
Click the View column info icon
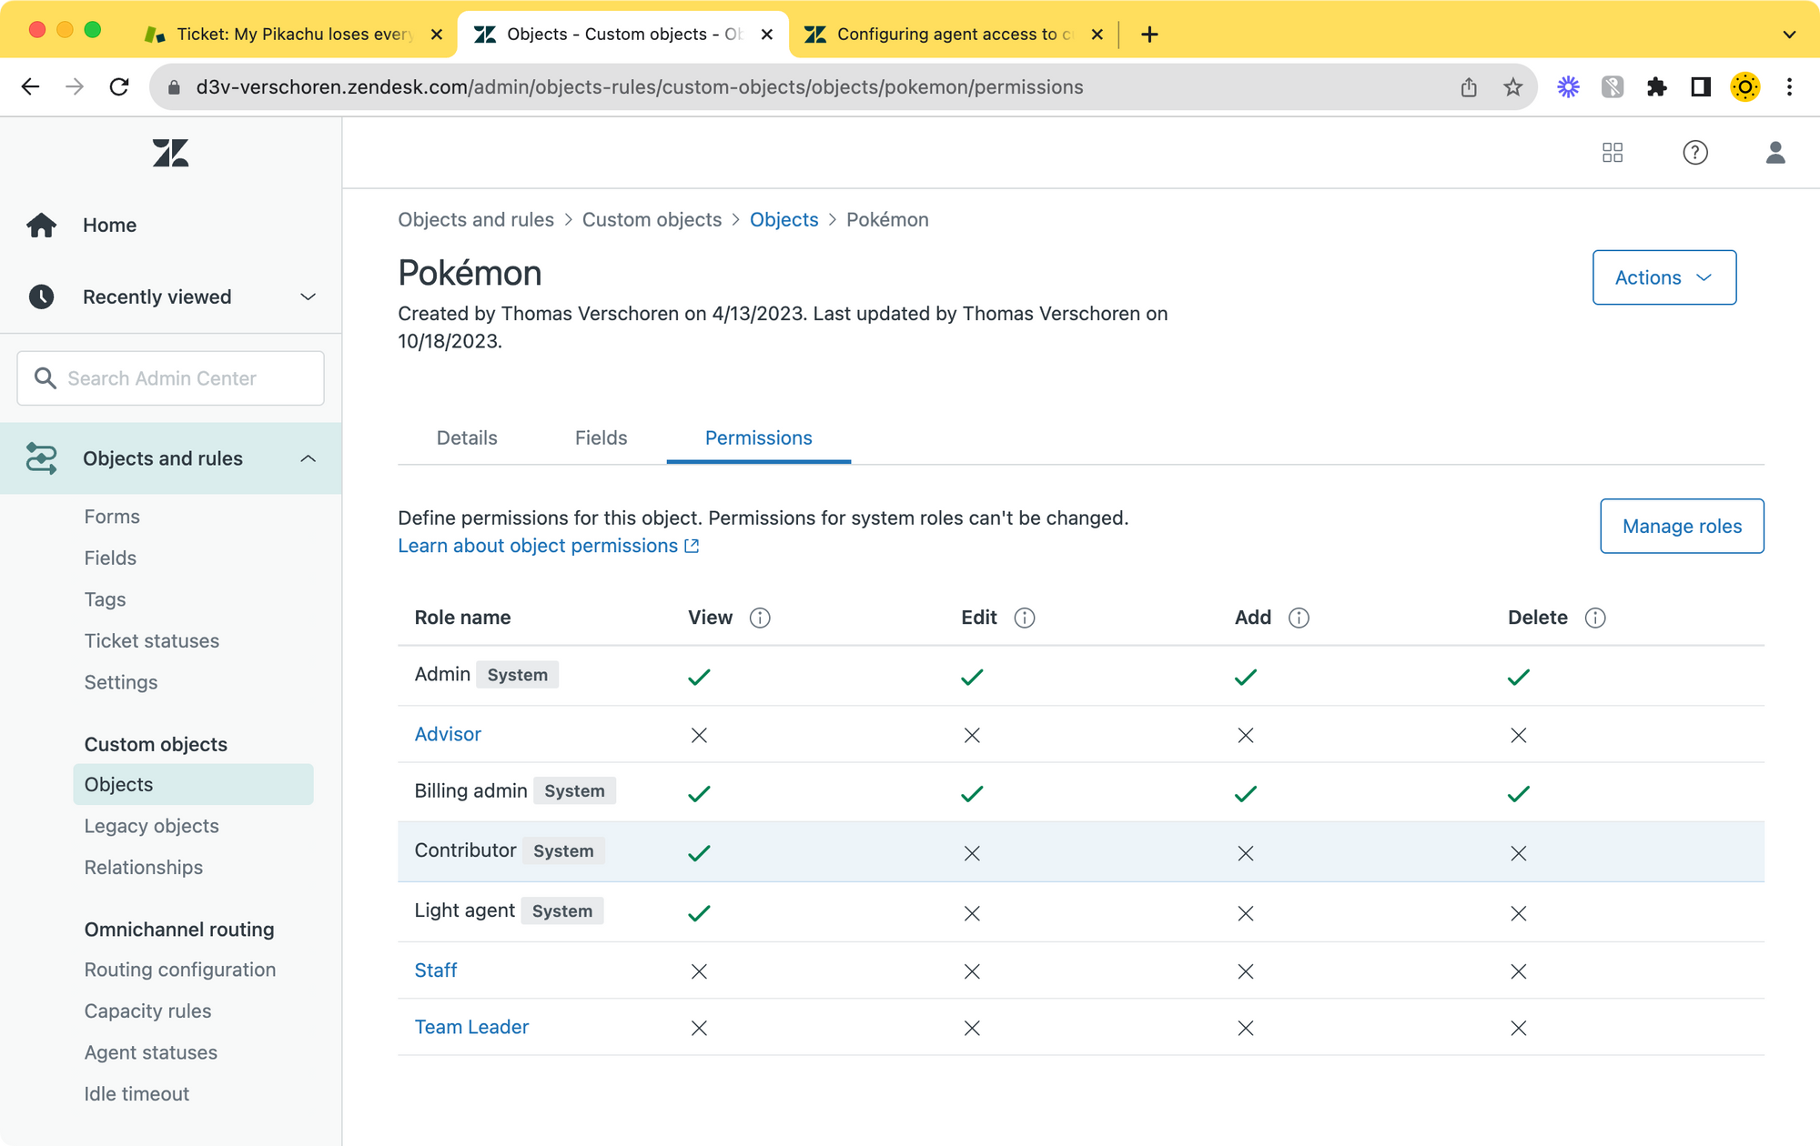click(760, 618)
